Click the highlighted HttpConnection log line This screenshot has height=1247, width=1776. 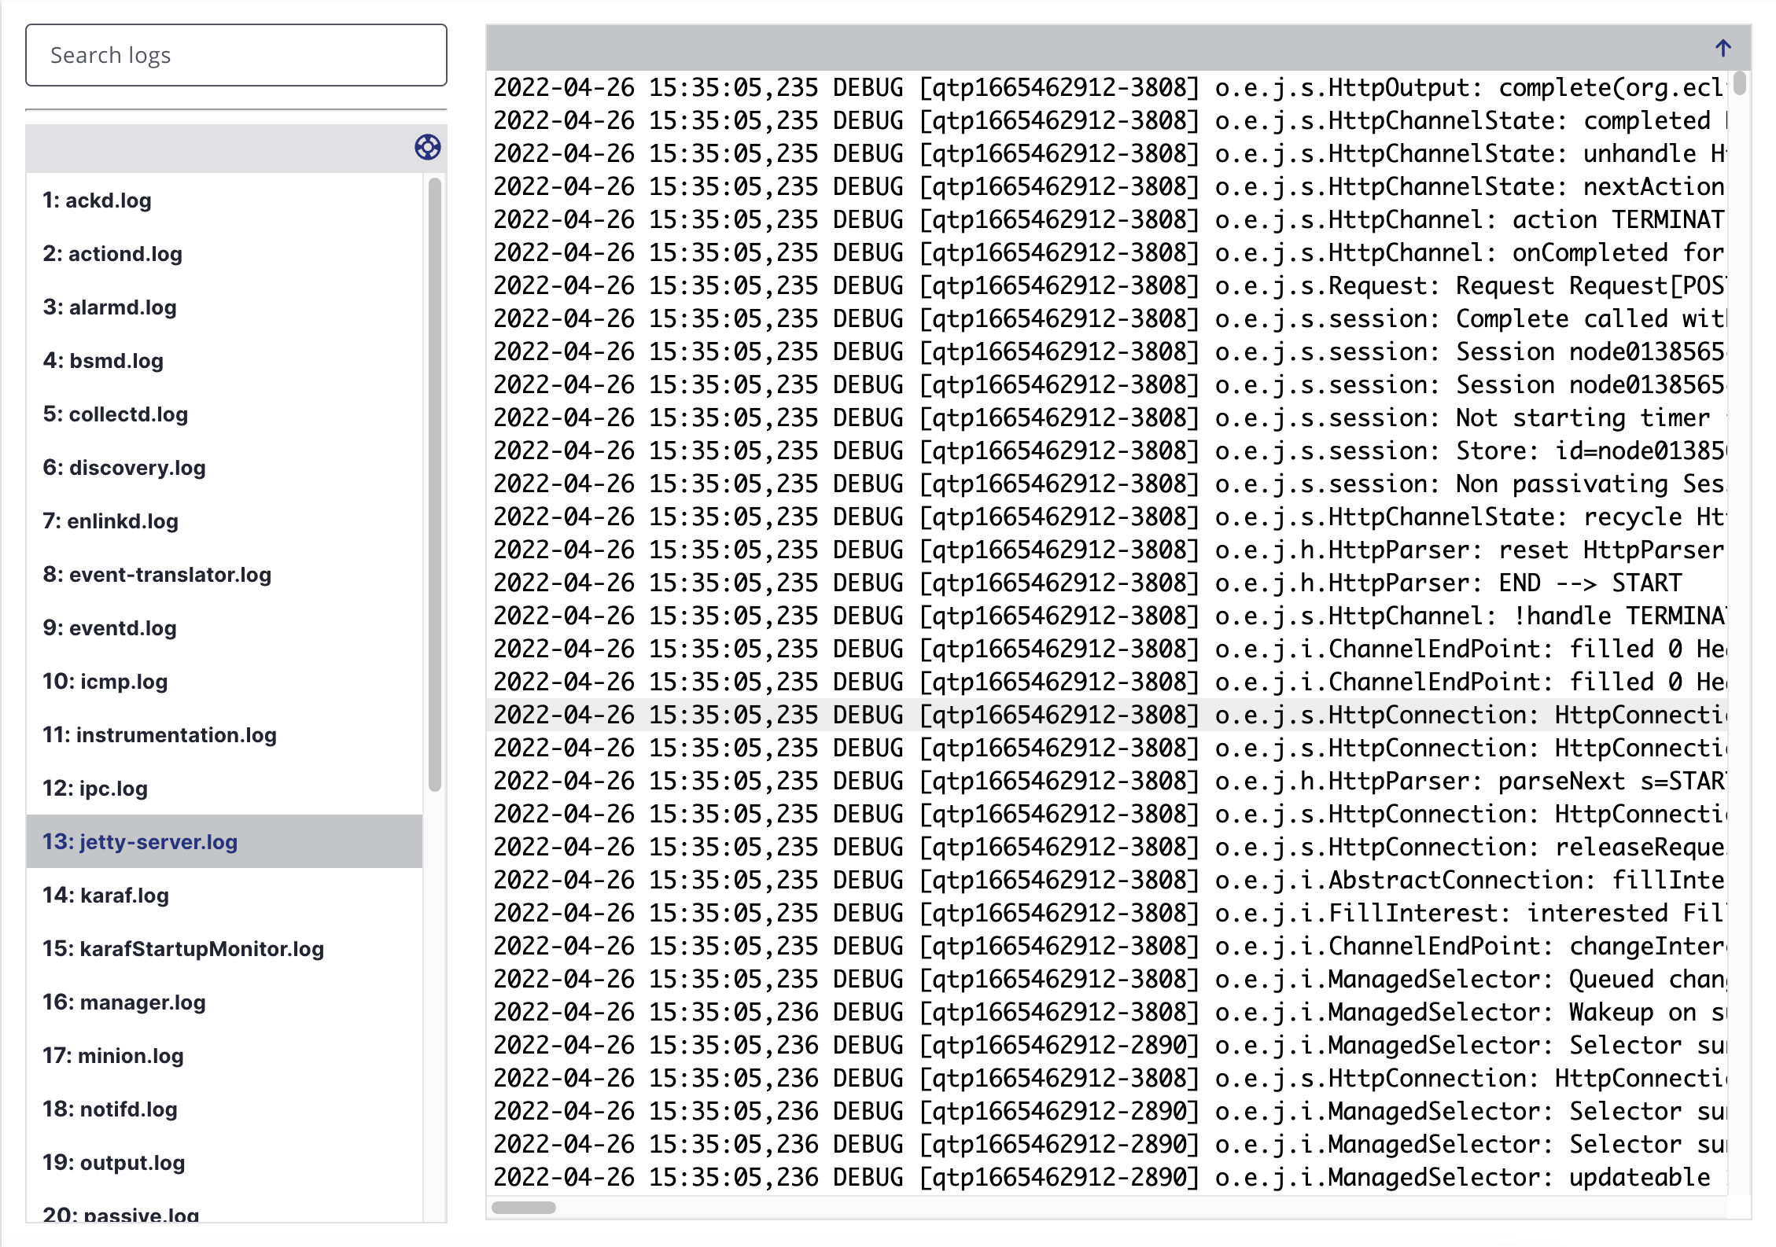click(1101, 714)
